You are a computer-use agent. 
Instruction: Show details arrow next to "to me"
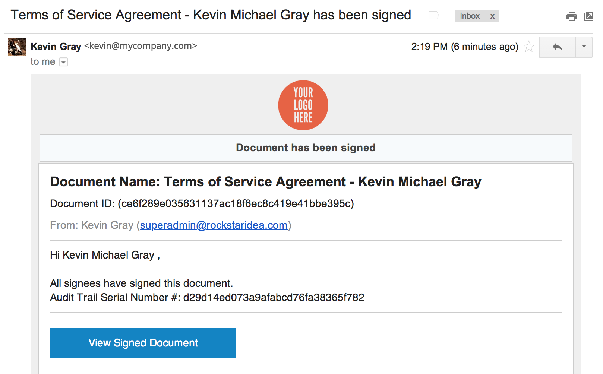point(64,62)
